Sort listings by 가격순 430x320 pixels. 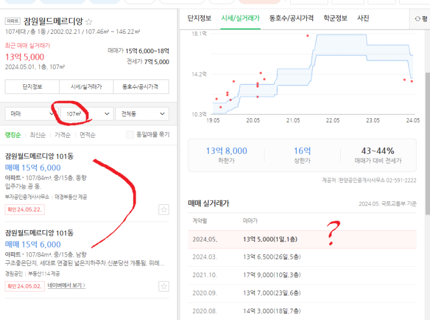click(x=62, y=135)
